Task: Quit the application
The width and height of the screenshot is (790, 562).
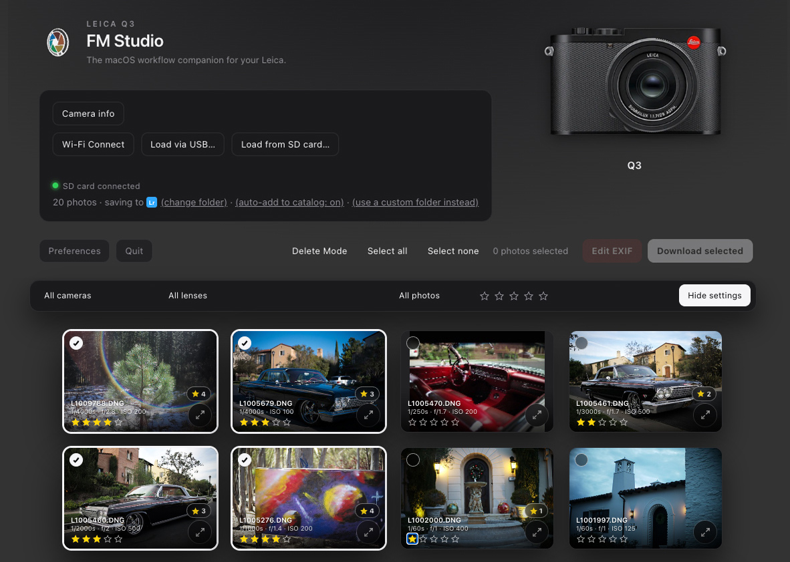Action: [134, 251]
